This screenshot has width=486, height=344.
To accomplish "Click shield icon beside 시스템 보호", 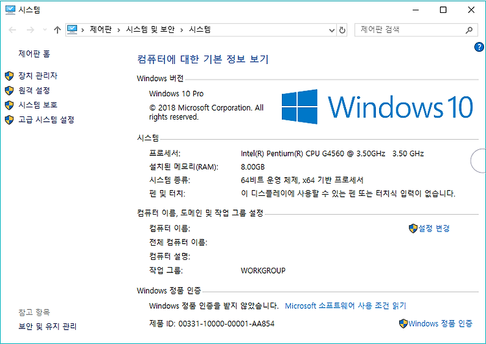I will [9, 105].
